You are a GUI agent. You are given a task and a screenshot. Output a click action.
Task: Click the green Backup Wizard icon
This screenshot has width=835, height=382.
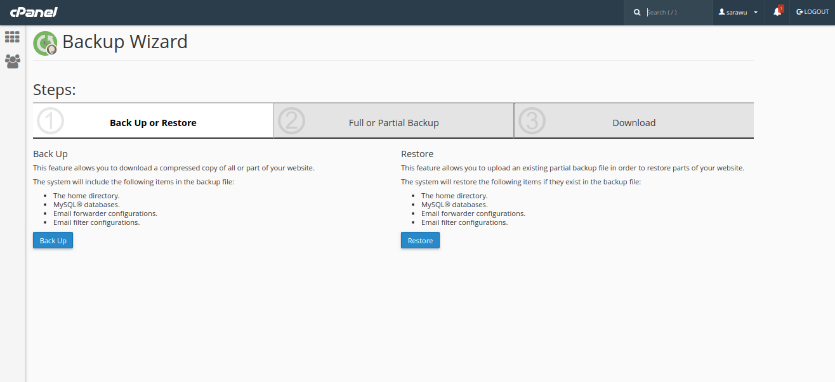click(x=45, y=43)
